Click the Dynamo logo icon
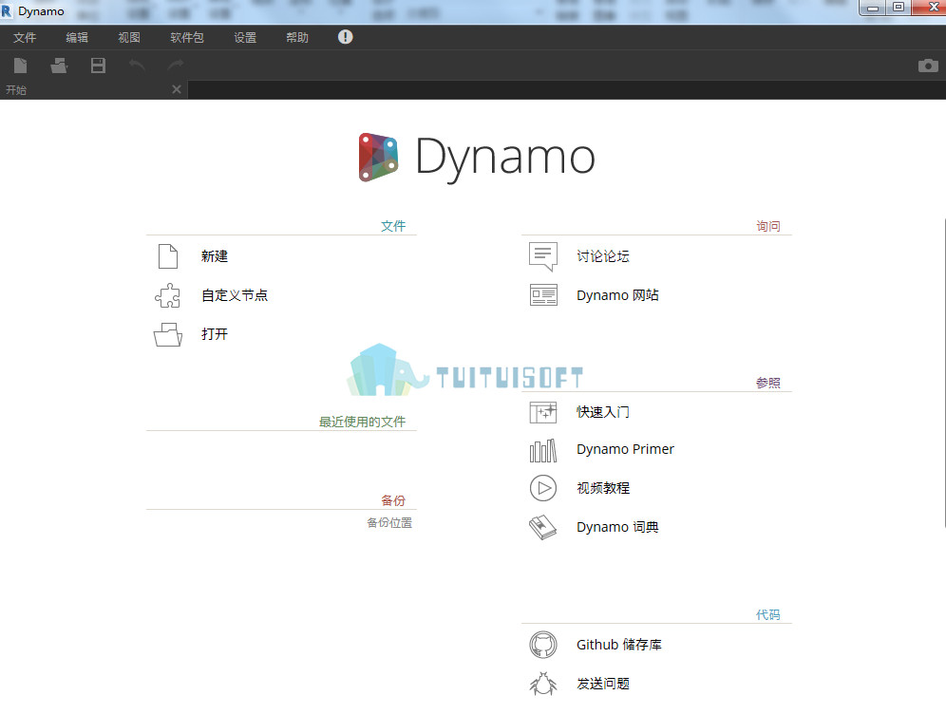 click(x=378, y=158)
